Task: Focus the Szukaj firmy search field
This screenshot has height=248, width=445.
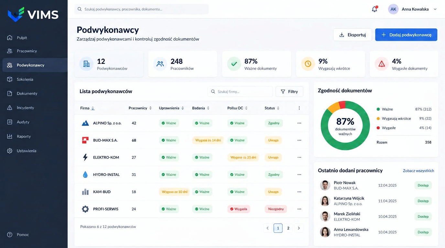Action: (240, 92)
